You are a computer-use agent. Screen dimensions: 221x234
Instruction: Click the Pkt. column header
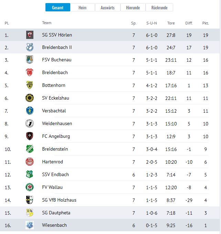pos(206,23)
